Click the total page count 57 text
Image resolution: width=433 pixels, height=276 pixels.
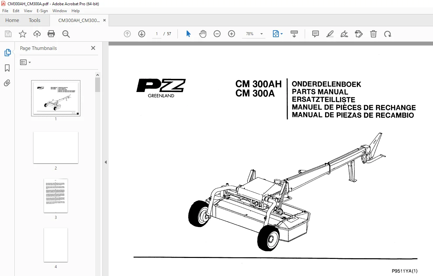169,34
